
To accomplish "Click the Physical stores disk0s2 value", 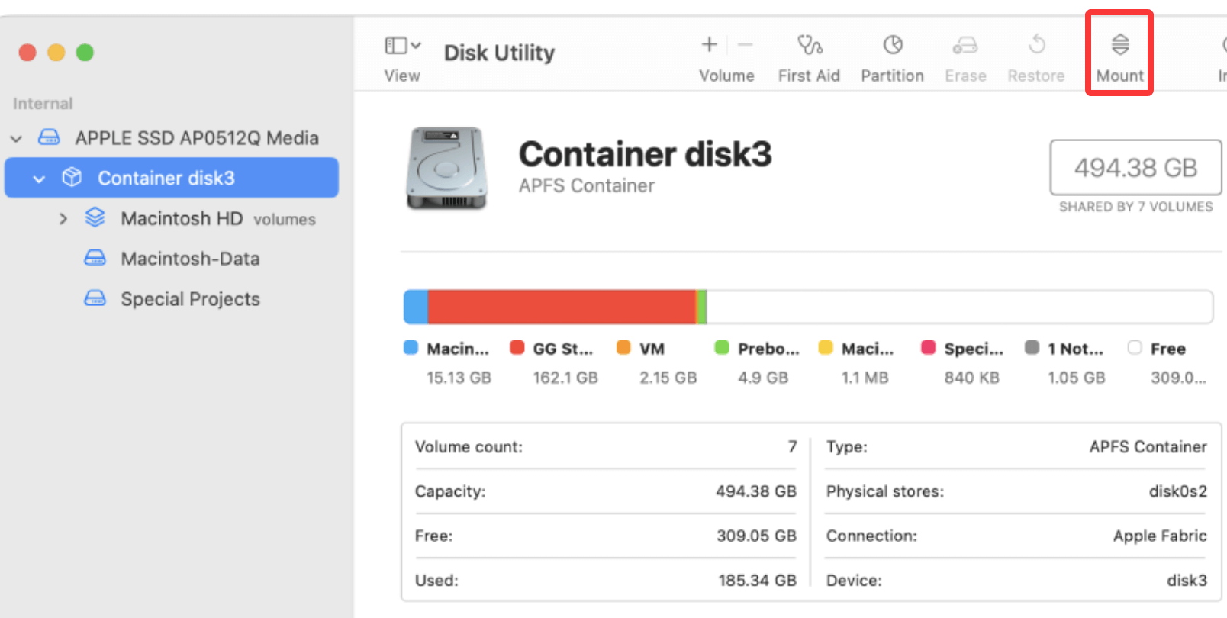I will click(x=1177, y=491).
